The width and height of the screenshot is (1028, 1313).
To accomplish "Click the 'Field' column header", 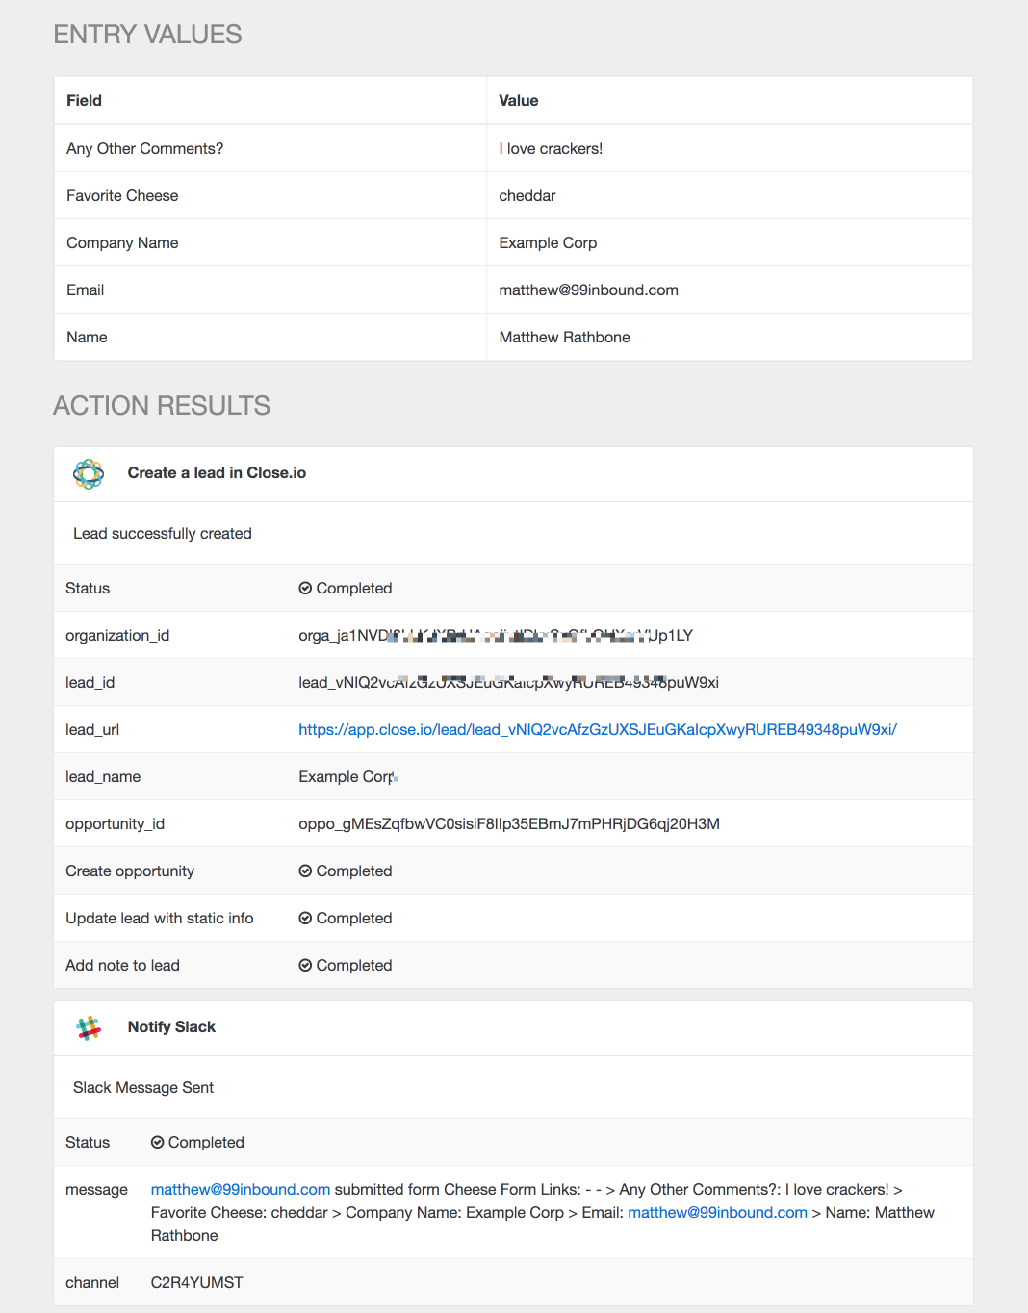I will (x=84, y=100).
